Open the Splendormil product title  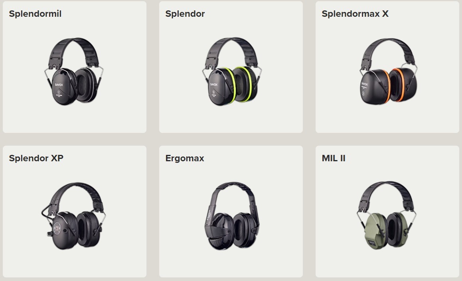tap(35, 14)
